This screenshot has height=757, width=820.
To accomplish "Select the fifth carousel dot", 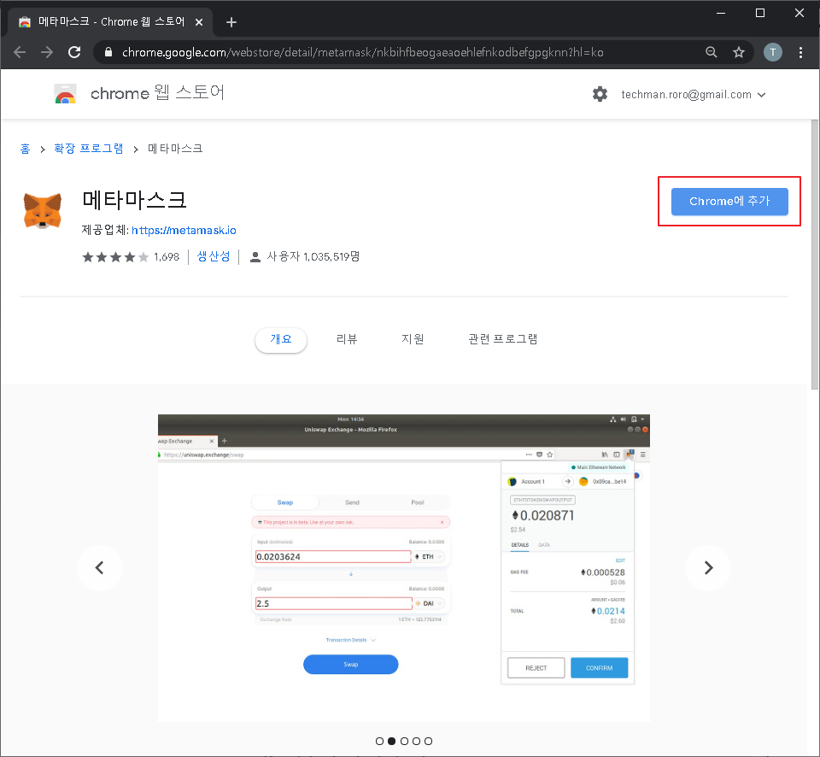I will tap(428, 742).
